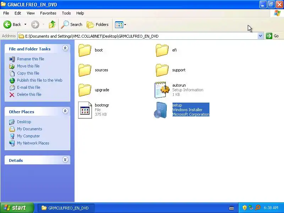The image size is (284, 213).
Task: Expand the Address bar dropdown list
Action: click(x=260, y=36)
